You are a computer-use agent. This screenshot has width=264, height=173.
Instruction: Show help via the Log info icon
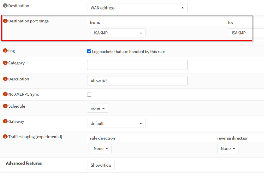[x=5, y=51]
